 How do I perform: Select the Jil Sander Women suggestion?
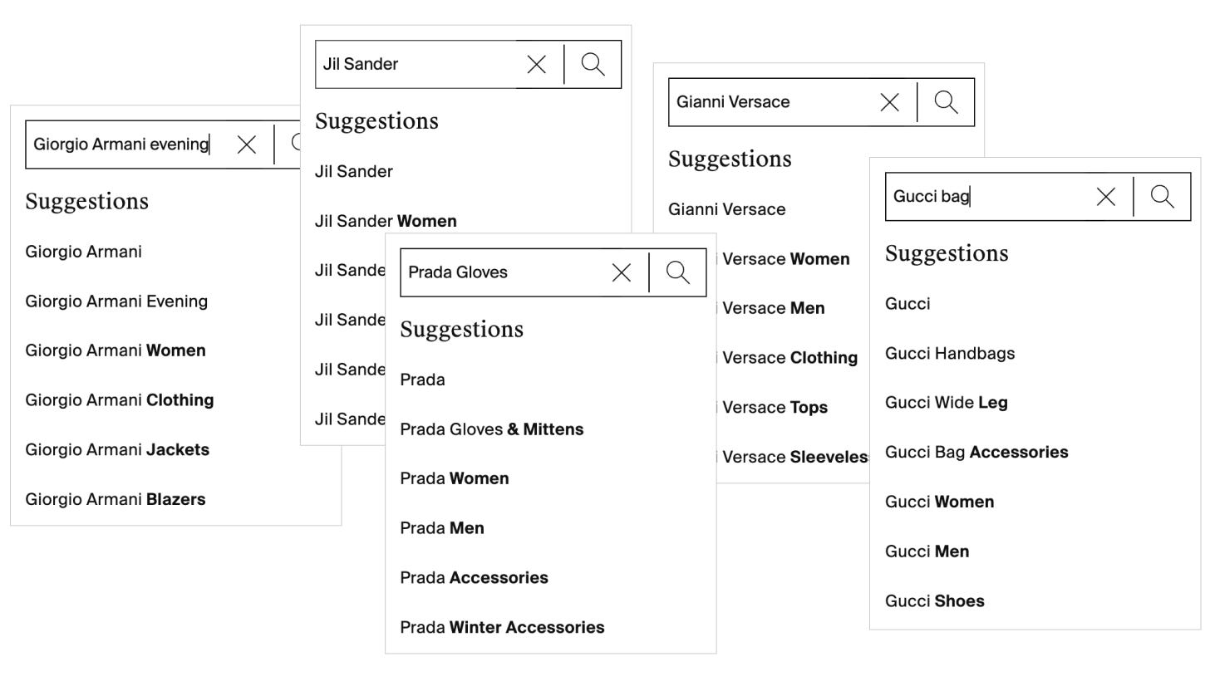click(386, 222)
